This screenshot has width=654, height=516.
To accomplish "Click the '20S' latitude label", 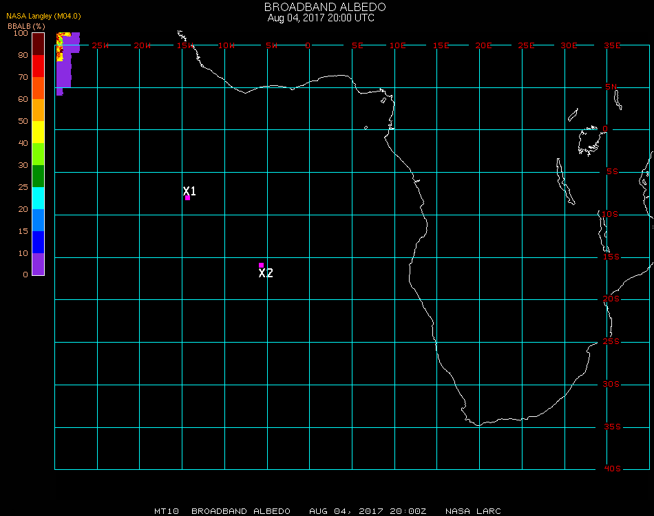I will point(611,299).
